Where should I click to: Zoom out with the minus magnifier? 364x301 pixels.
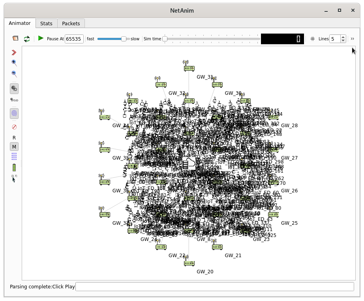14,74
